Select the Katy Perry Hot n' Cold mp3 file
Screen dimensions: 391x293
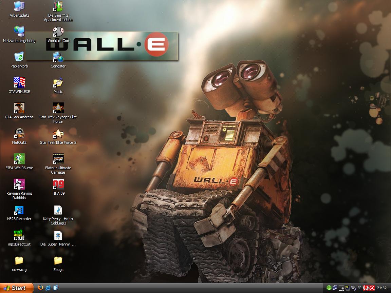pyautogui.click(x=58, y=210)
